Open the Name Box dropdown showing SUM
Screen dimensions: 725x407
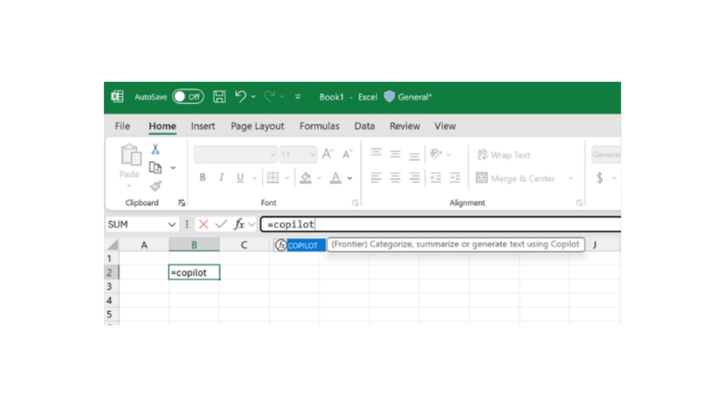(172, 225)
